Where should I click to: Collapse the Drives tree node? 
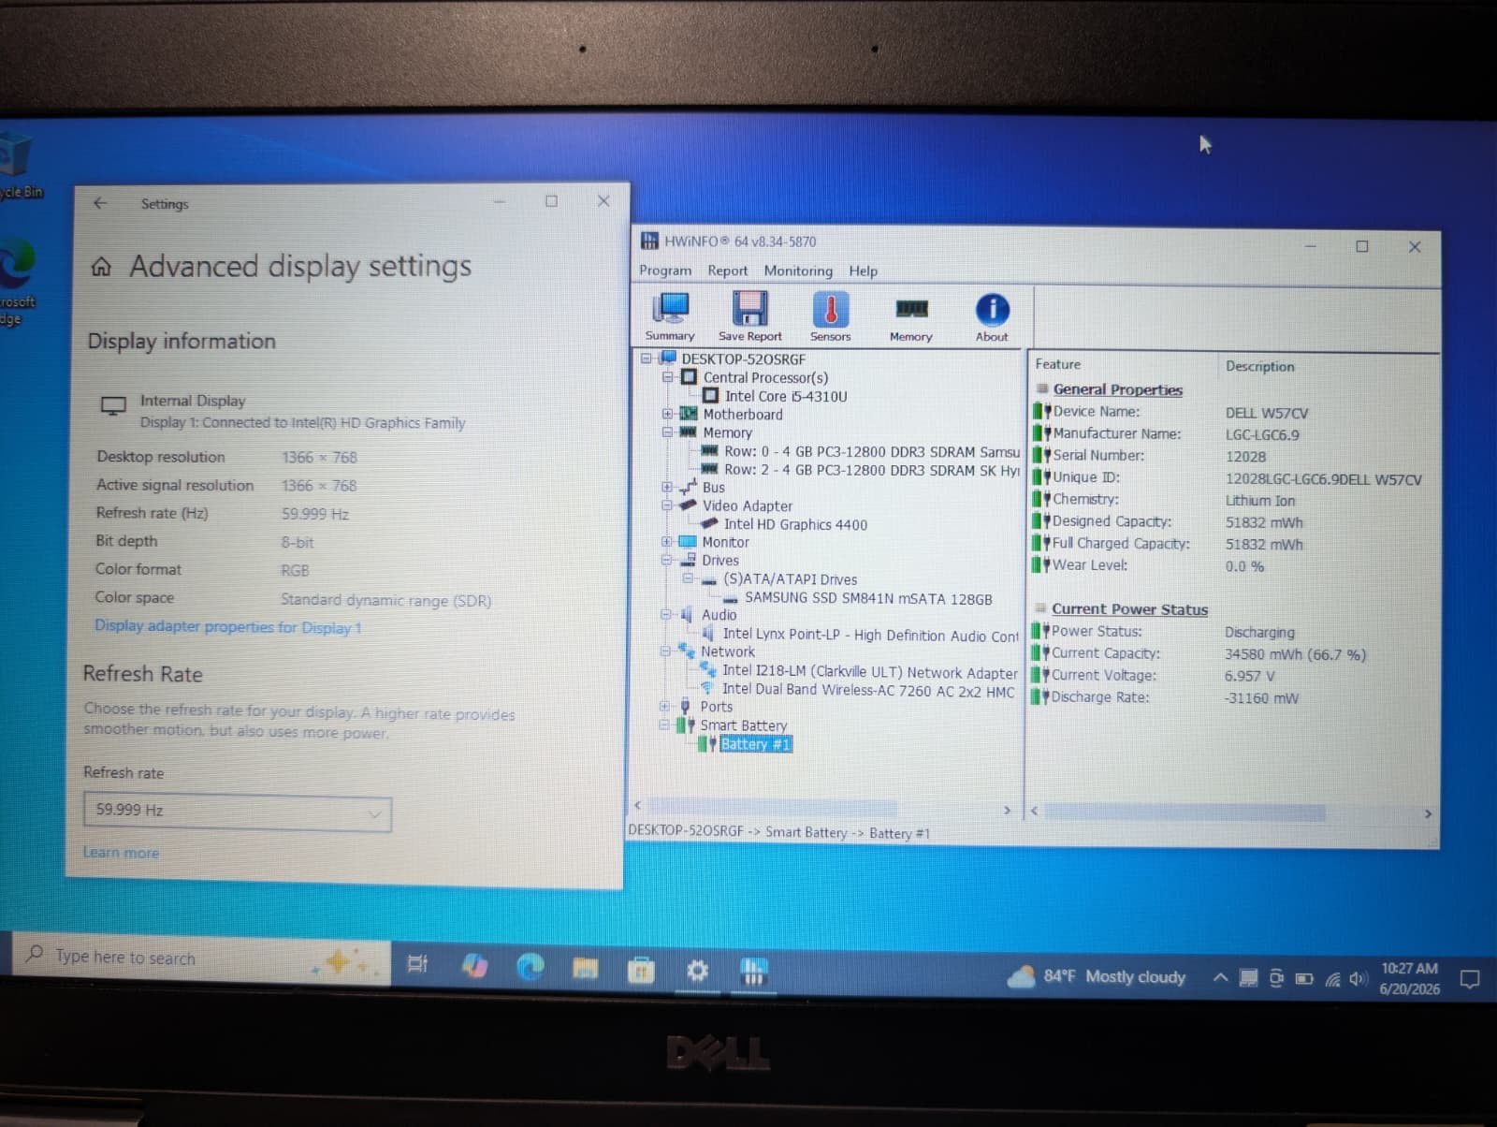[666, 560]
